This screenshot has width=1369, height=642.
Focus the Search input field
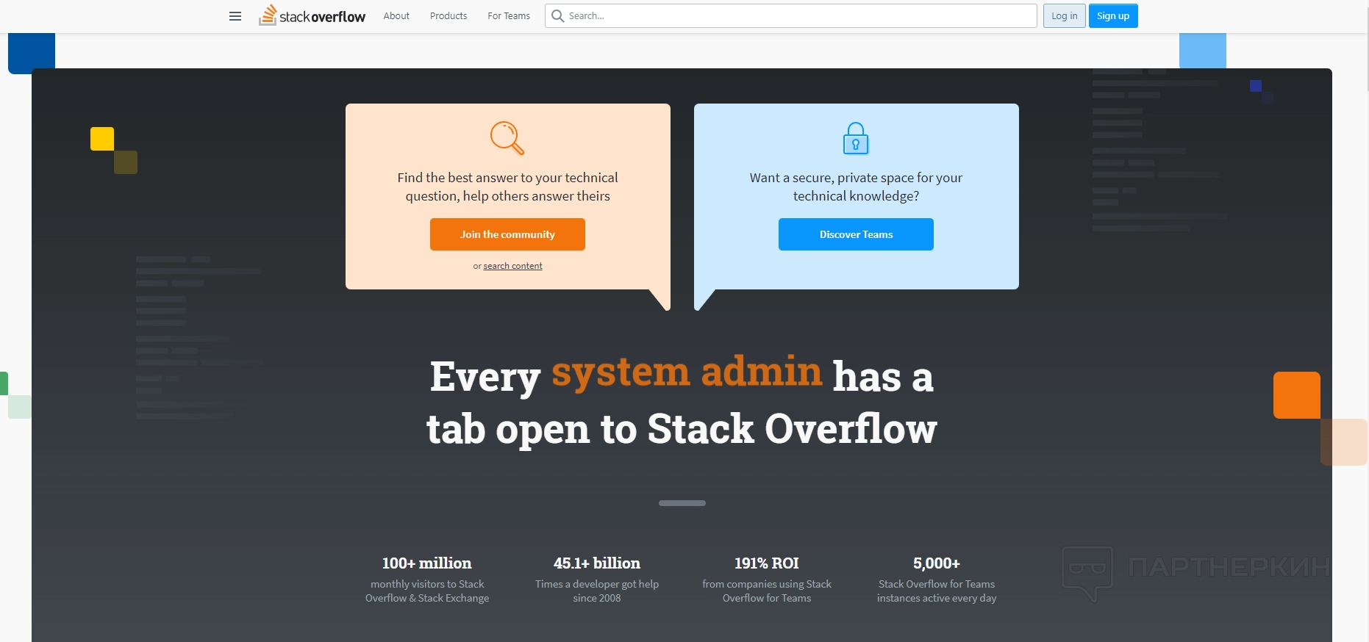798,16
